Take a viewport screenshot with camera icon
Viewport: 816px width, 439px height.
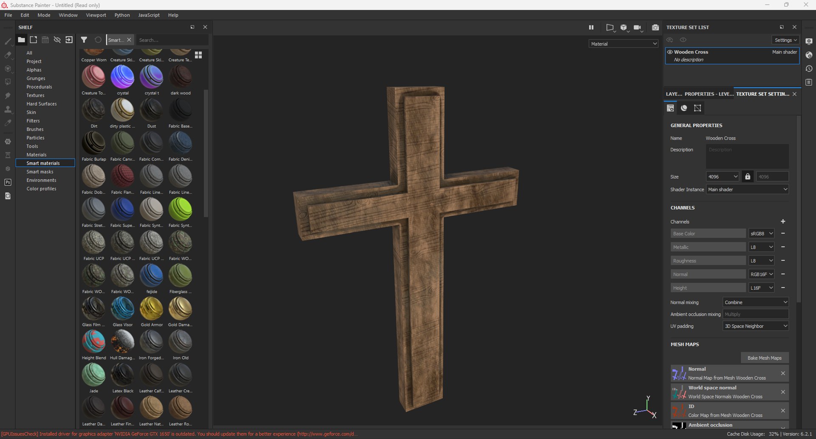point(655,28)
